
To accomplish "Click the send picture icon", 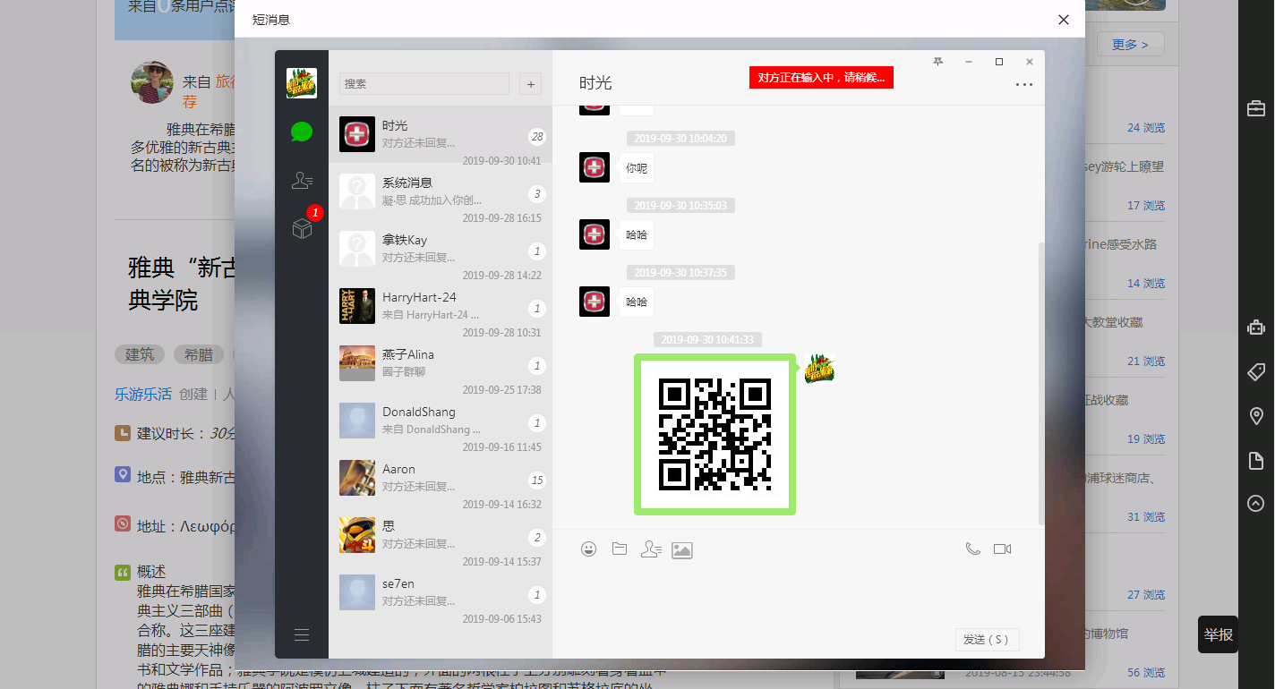I will click(x=682, y=550).
